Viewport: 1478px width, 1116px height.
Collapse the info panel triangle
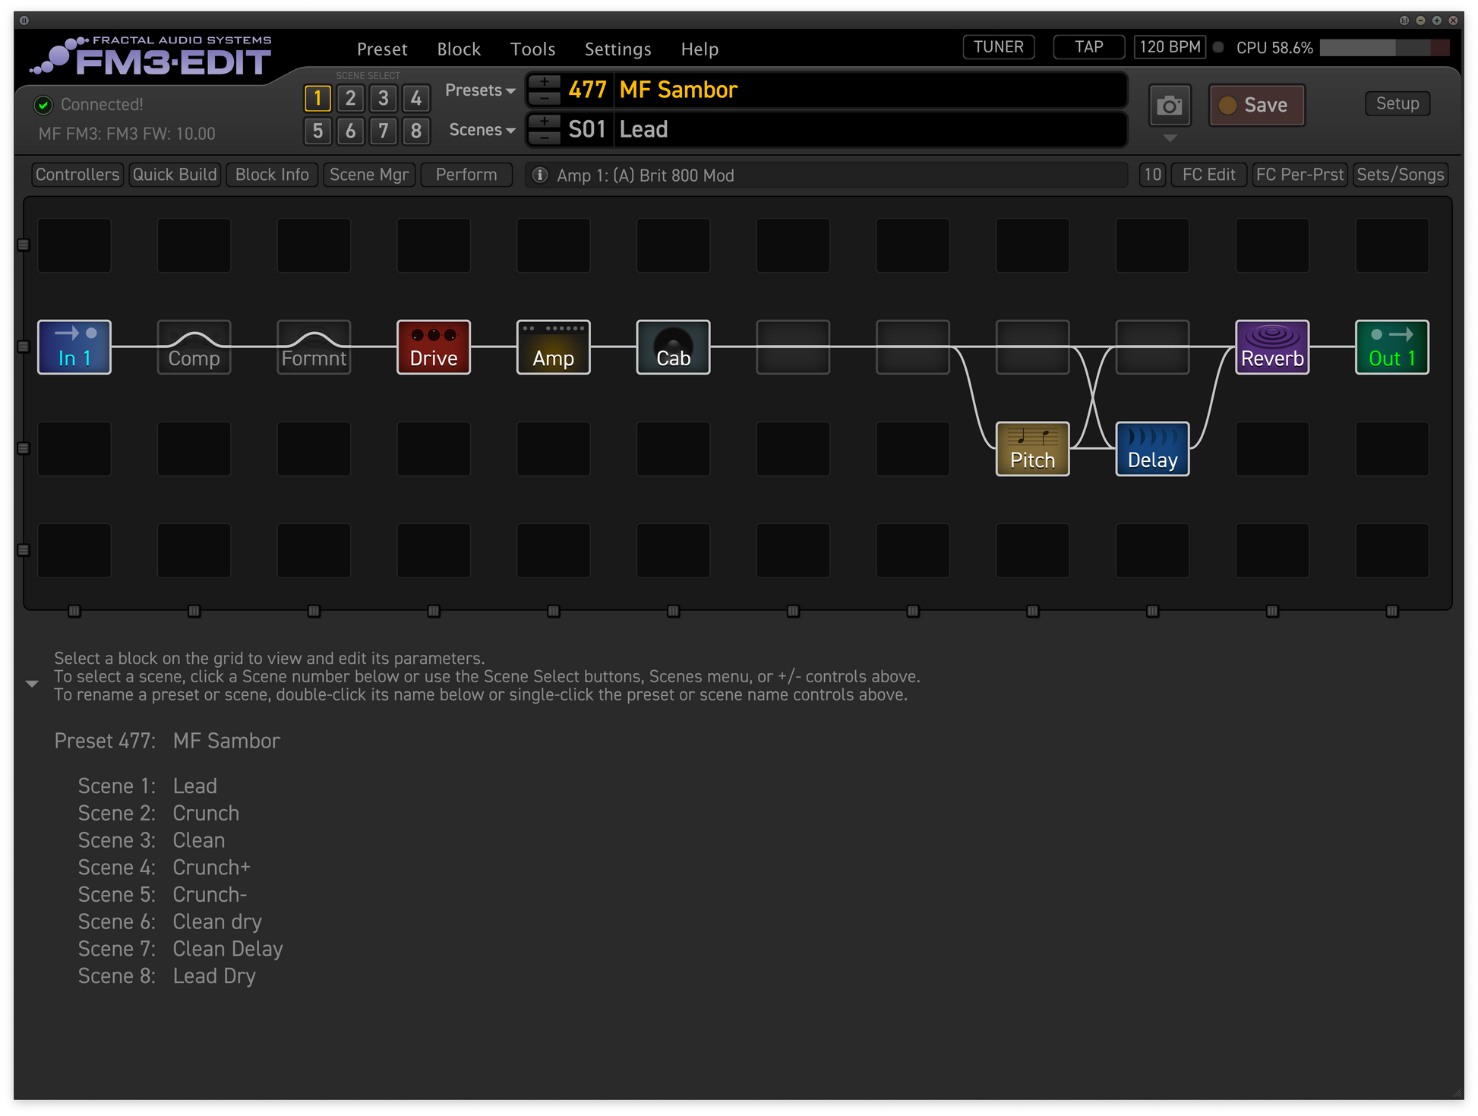pyautogui.click(x=32, y=684)
